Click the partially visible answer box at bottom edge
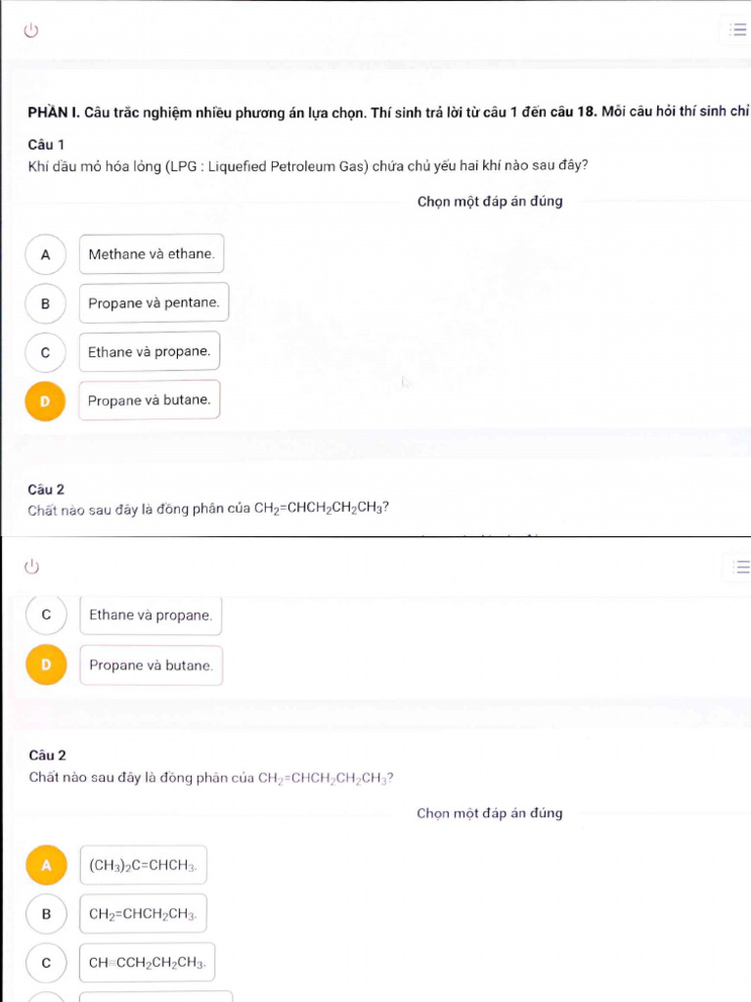 tap(156, 997)
